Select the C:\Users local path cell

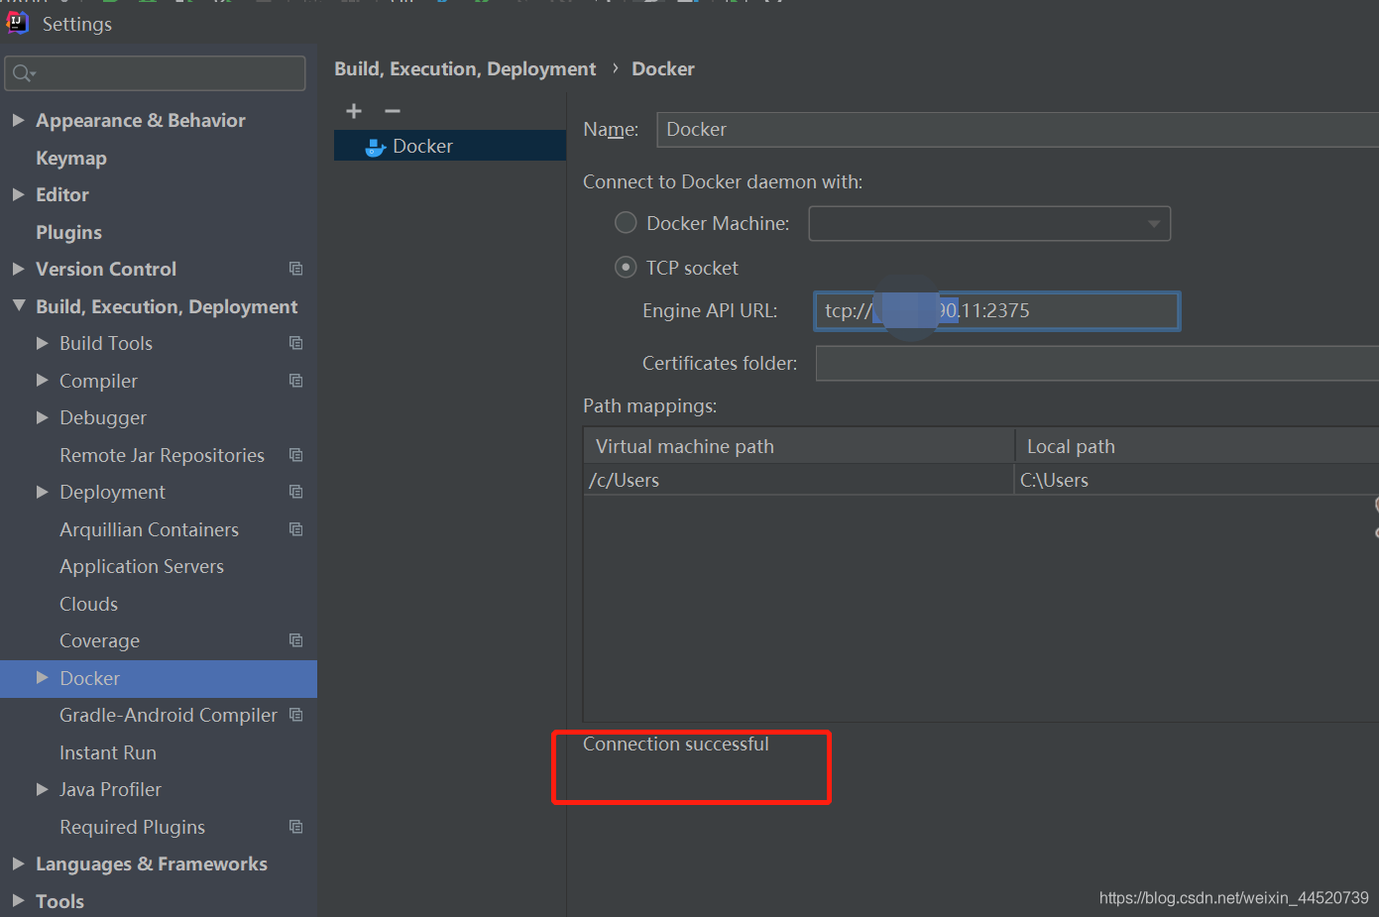pos(1198,480)
